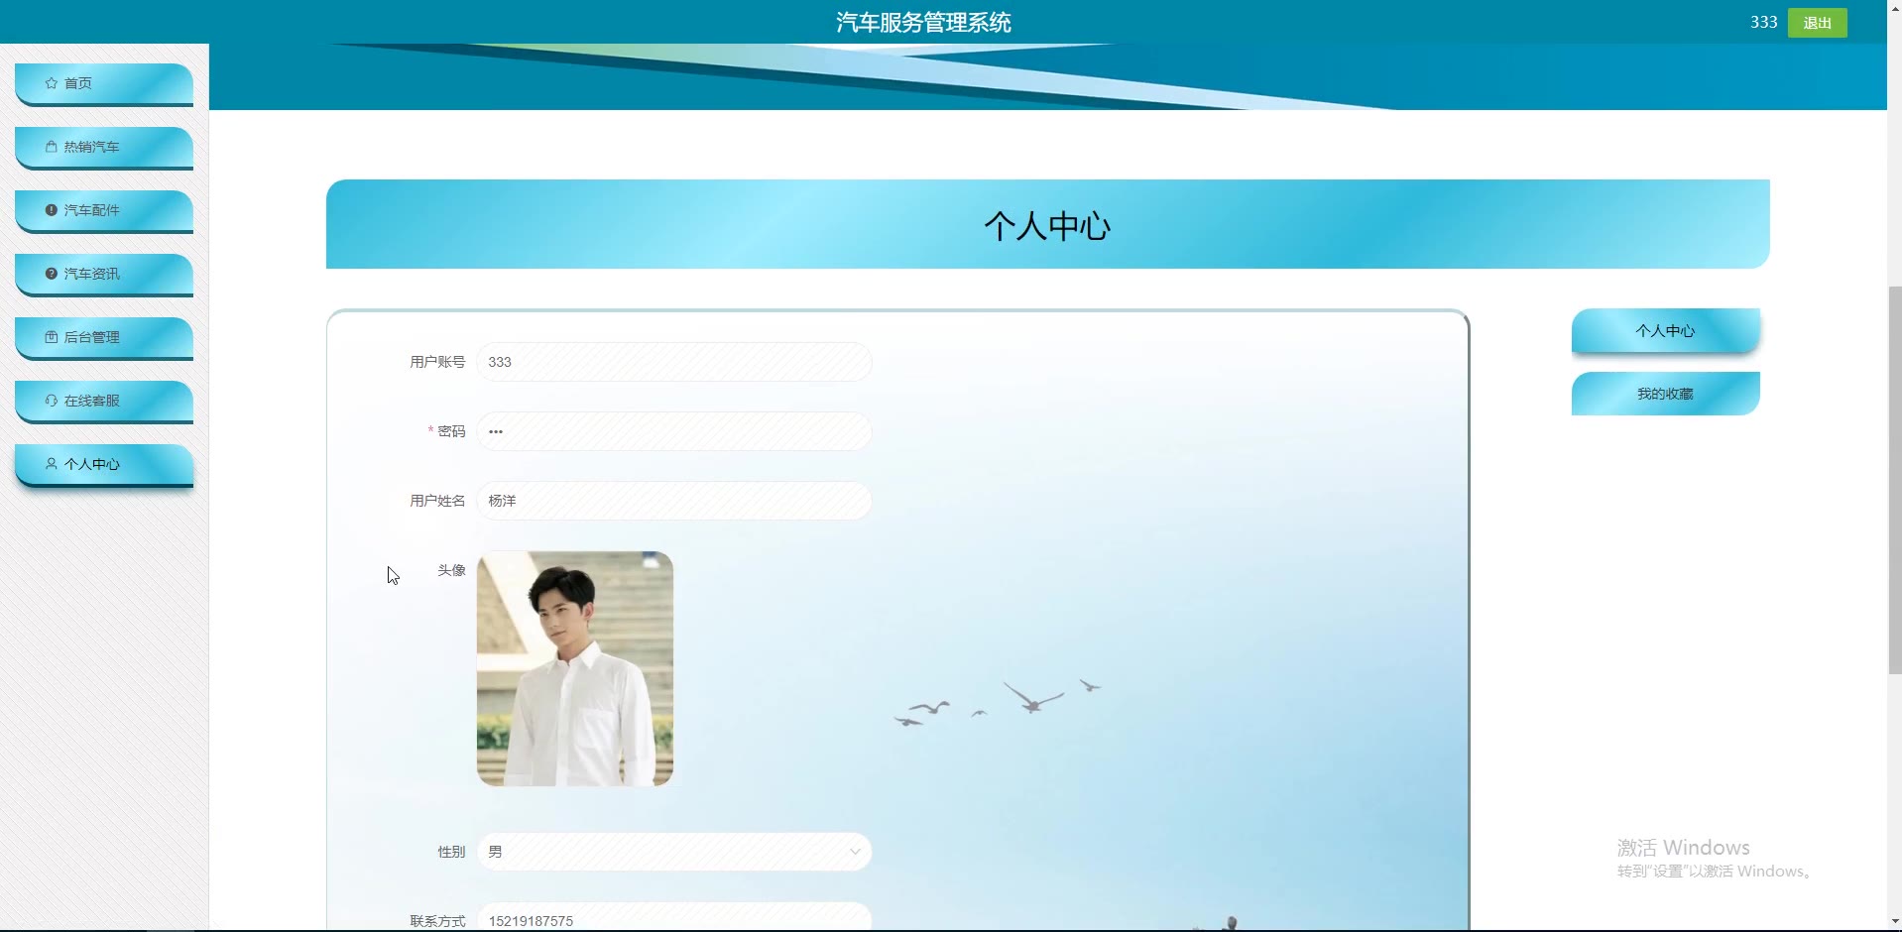Click the briefcase icon beside 后台管理
1902x932 pixels.
52,337
